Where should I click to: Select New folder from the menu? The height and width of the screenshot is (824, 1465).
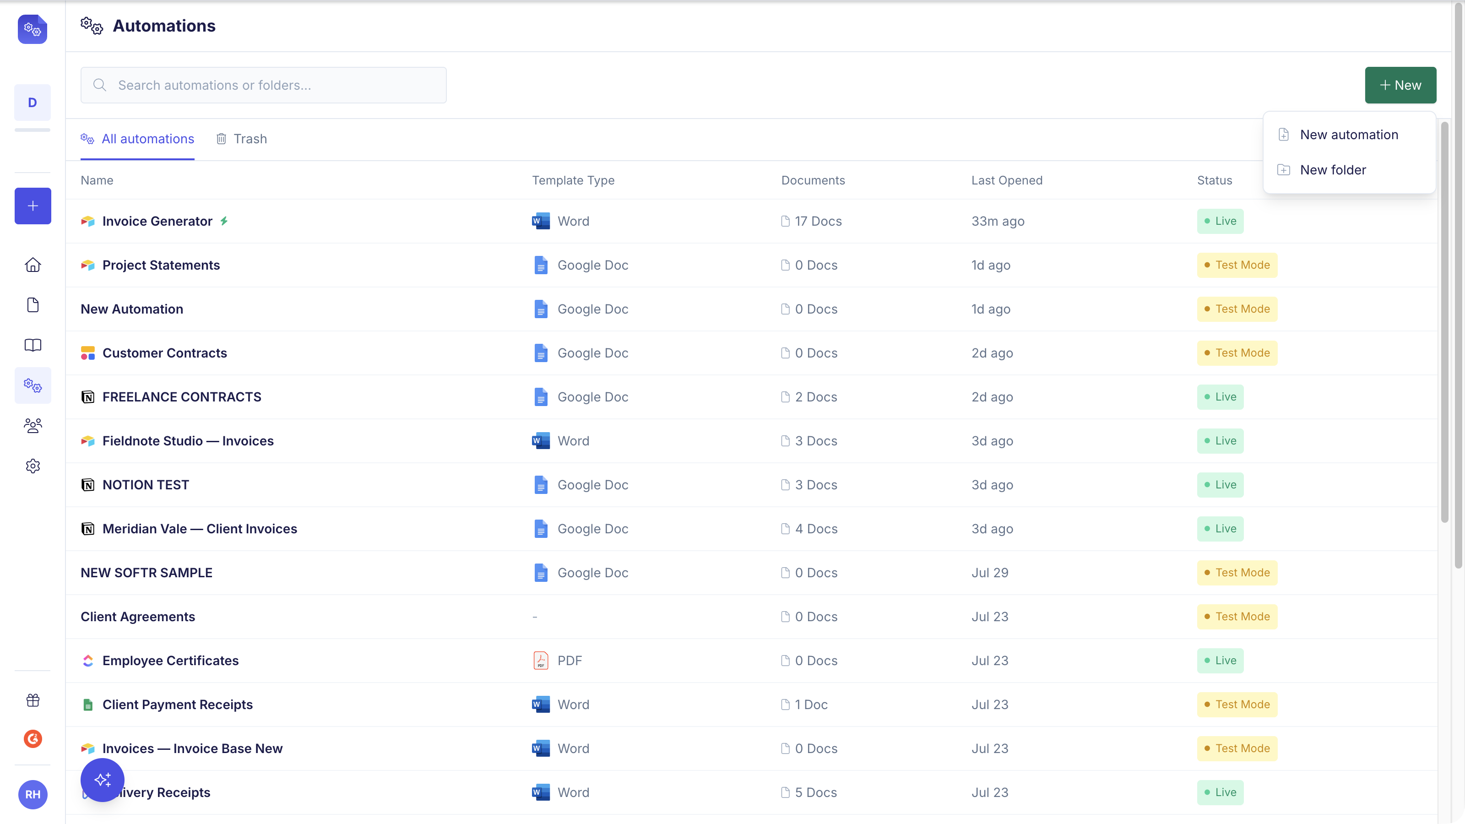point(1349,170)
